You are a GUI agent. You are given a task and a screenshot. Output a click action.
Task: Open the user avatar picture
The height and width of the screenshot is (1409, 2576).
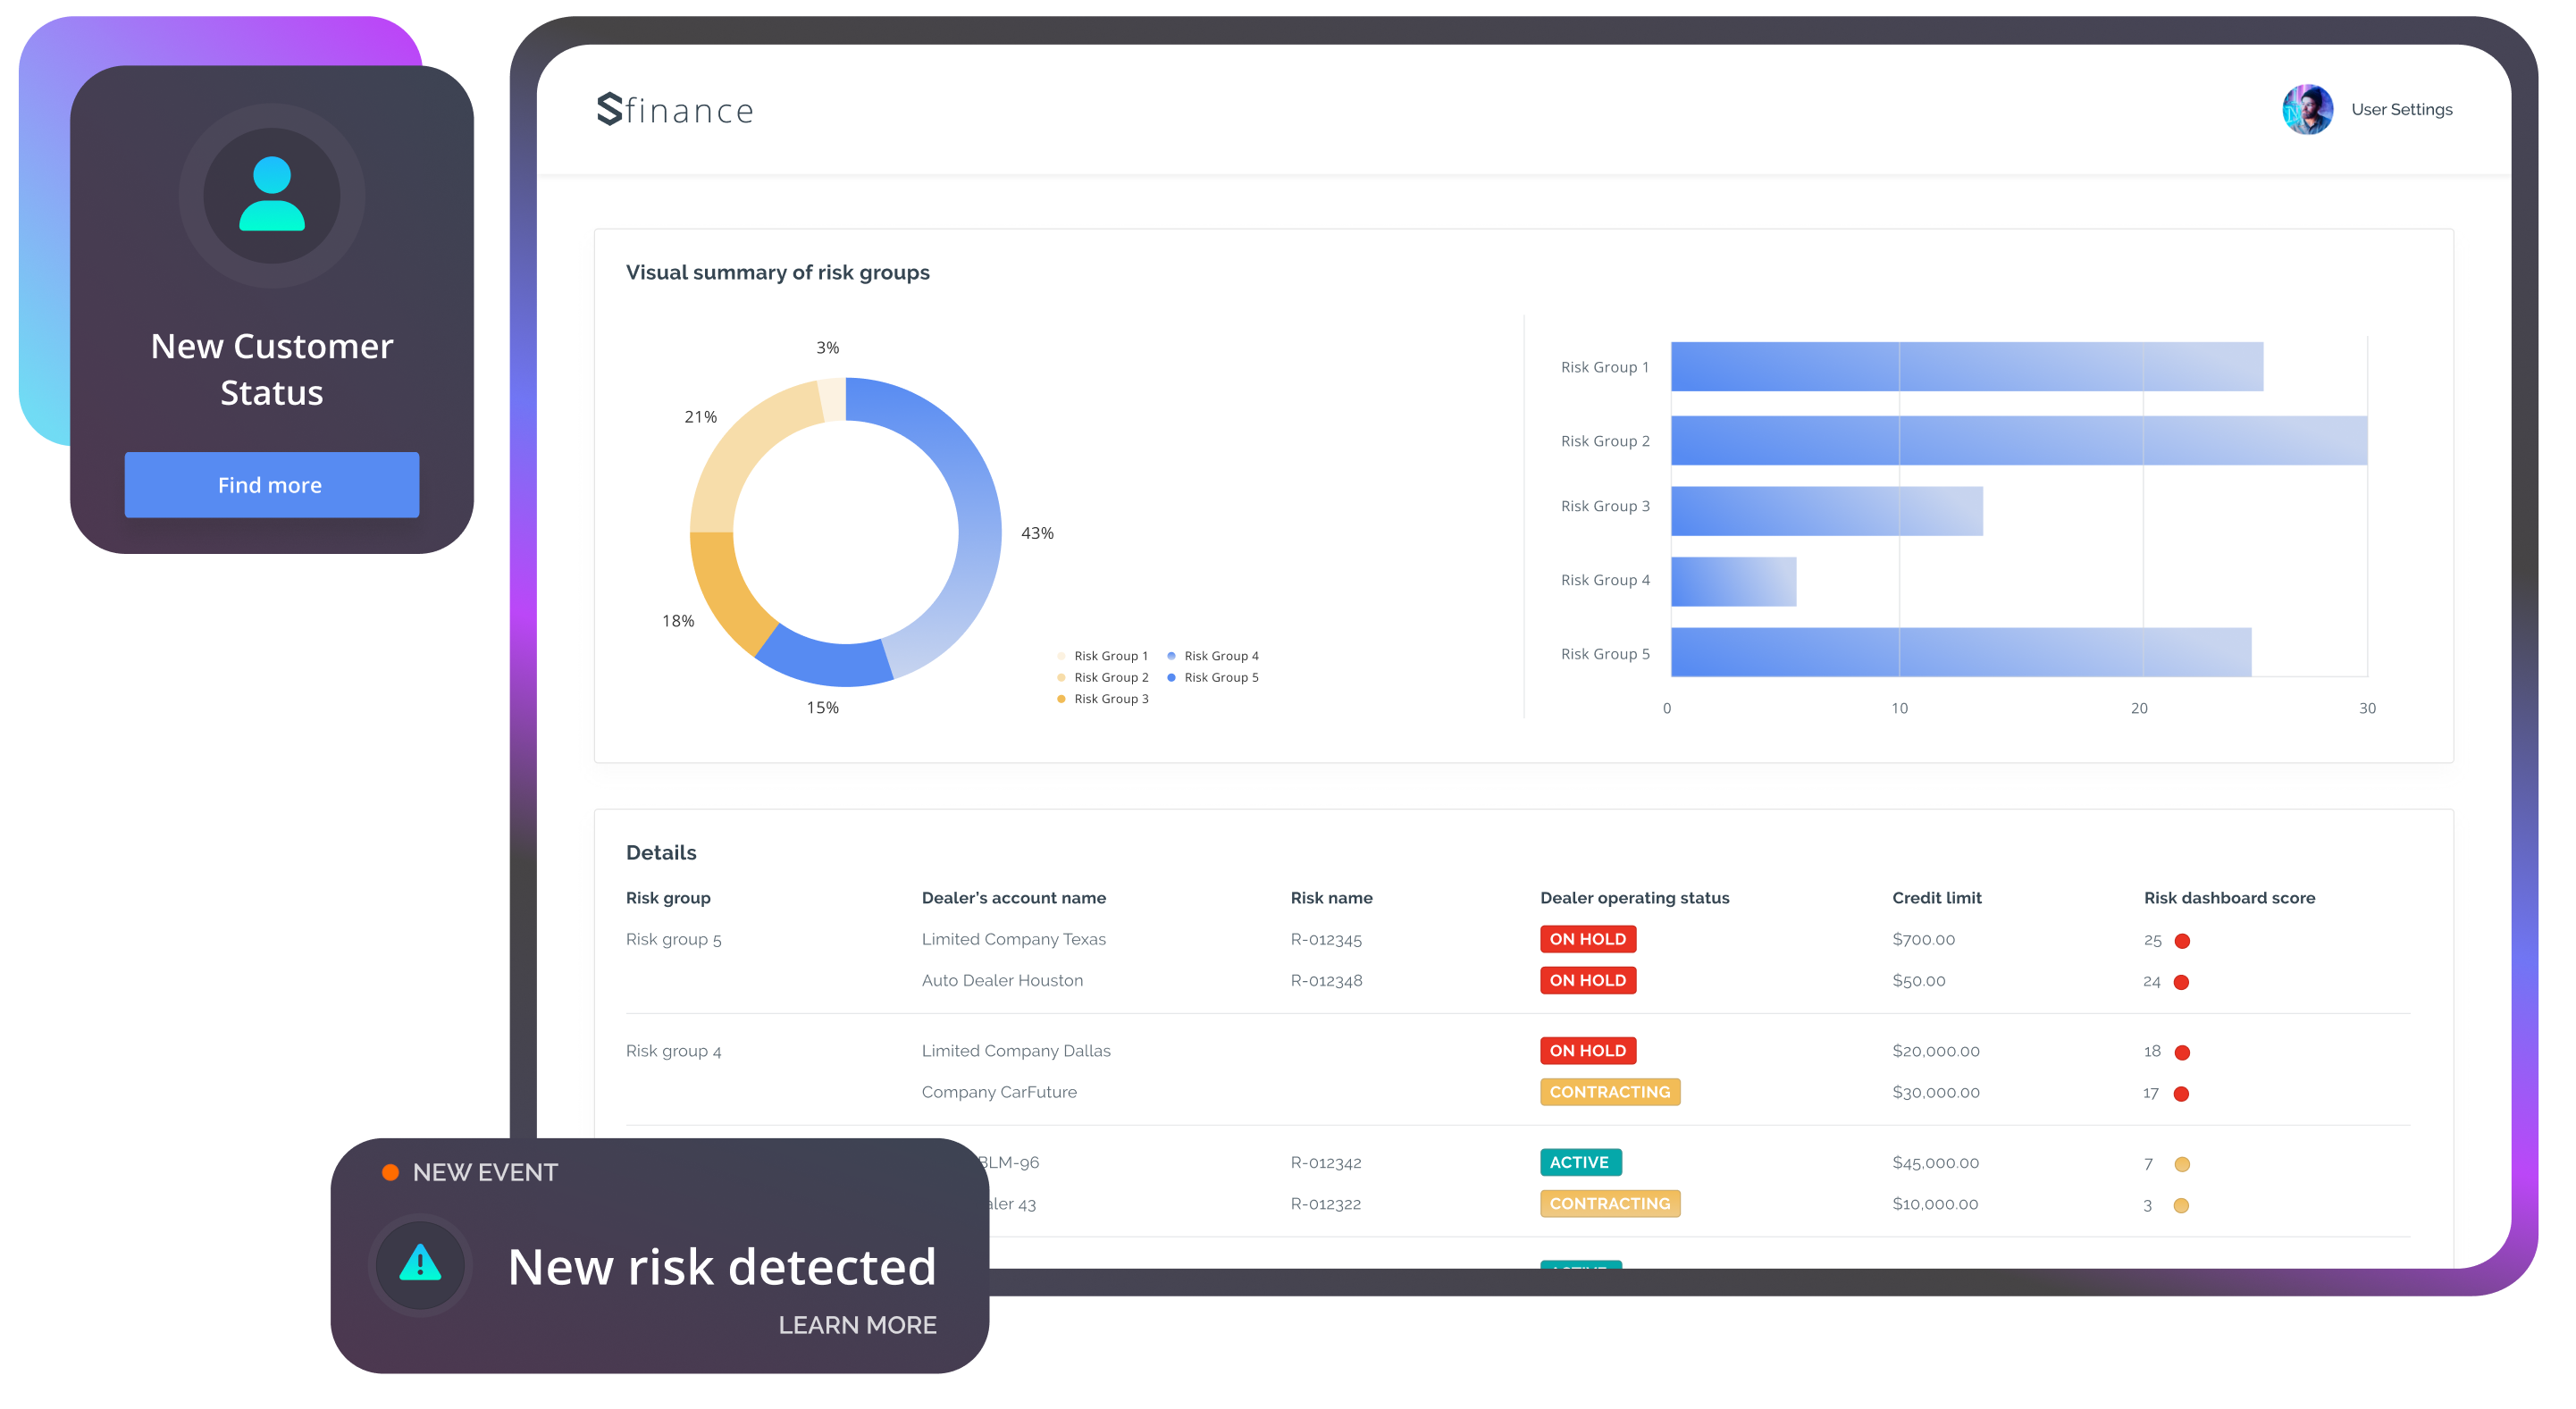(2307, 110)
